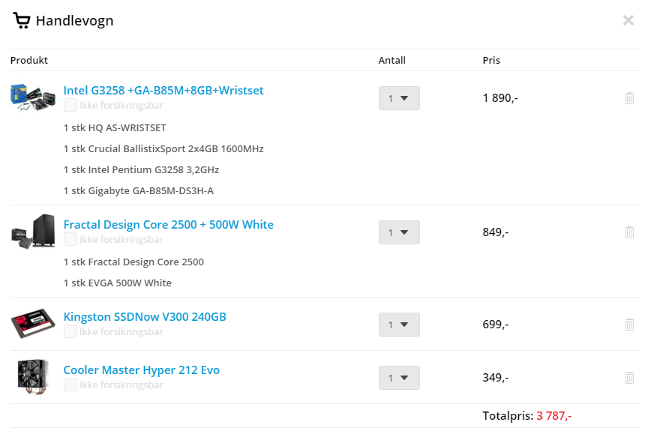
Task: Close the Handlevogn dialog with X
Action: (x=628, y=20)
